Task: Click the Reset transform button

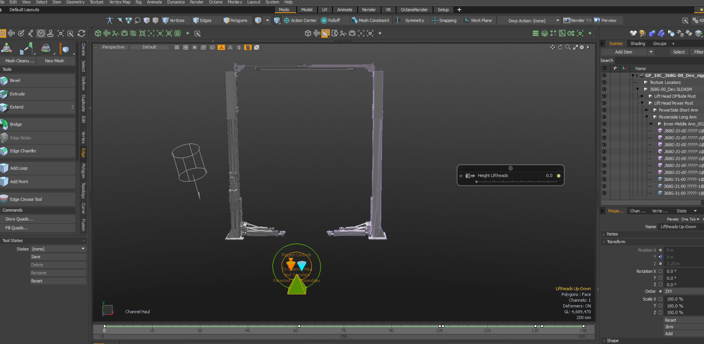Action: pyautogui.click(x=684, y=320)
